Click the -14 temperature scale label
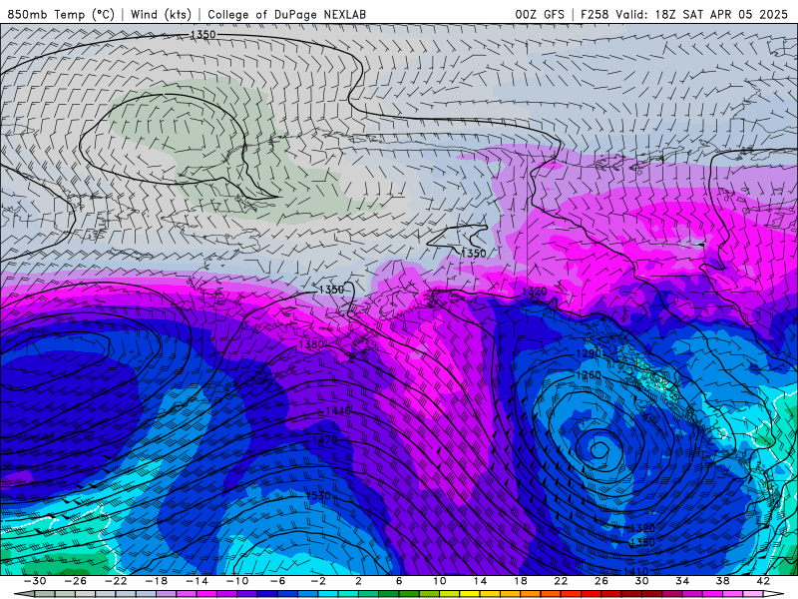The image size is (798, 599). [x=197, y=581]
